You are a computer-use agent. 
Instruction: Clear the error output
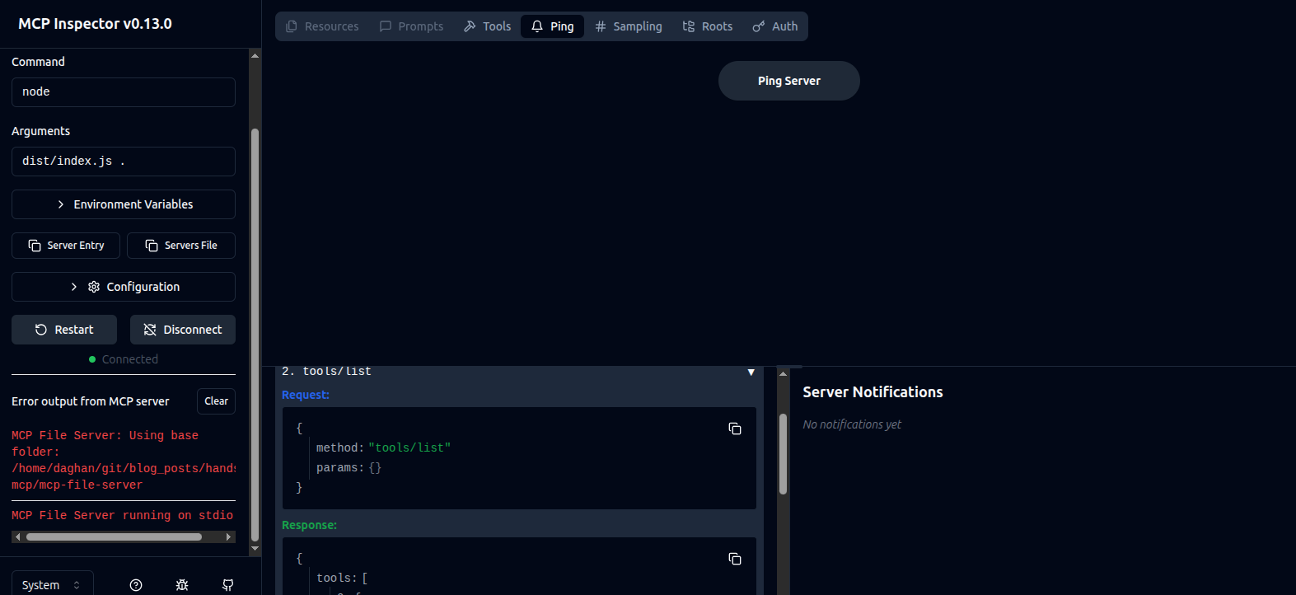(x=216, y=401)
